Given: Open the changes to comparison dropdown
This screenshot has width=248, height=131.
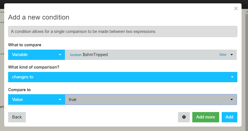Looking at the screenshot, I should tap(123, 77).
